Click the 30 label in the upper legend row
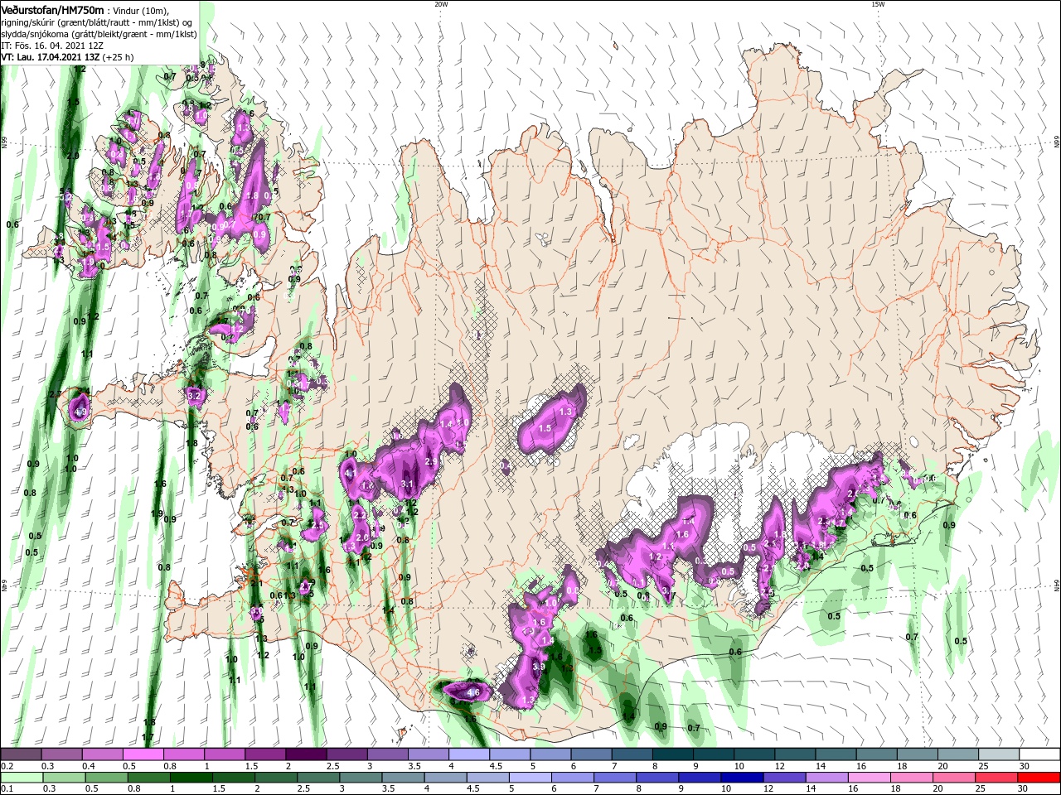This screenshot has height=795, width=1061. [x=1025, y=766]
